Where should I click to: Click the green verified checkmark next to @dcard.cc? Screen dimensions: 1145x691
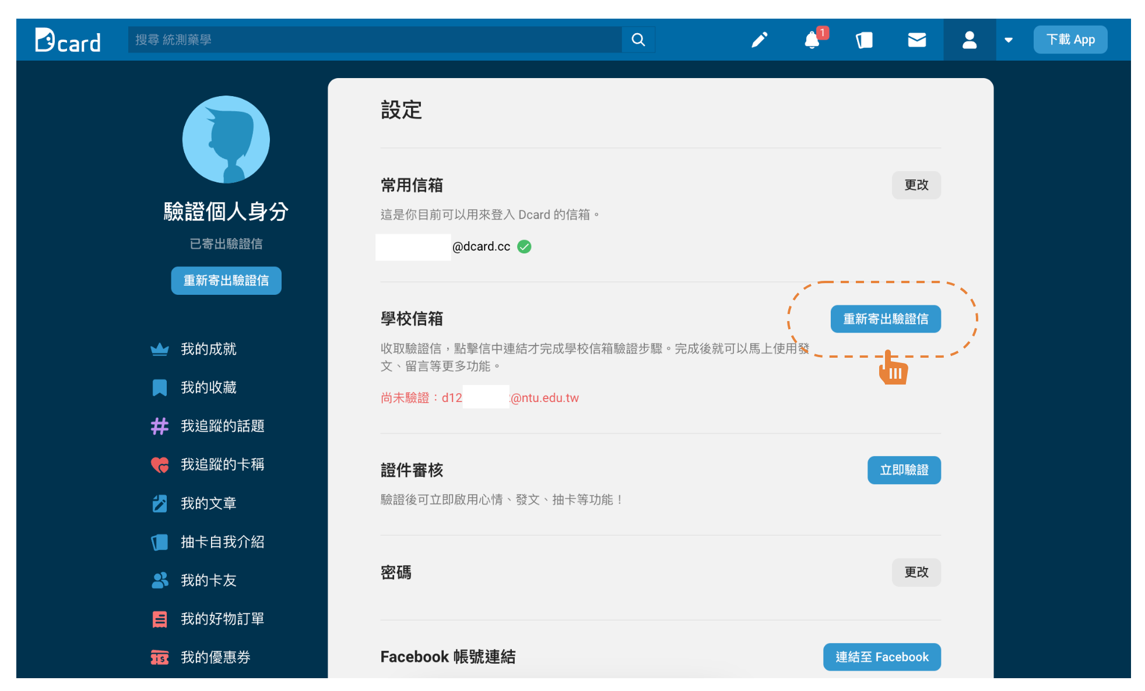(x=524, y=246)
